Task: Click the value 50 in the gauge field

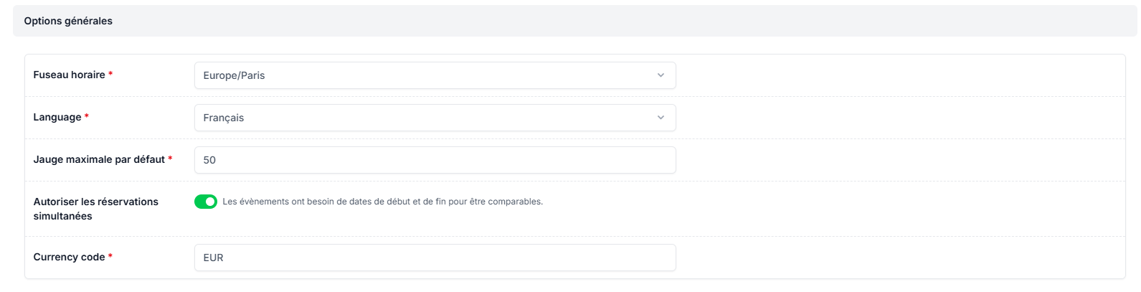Action: pos(209,160)
